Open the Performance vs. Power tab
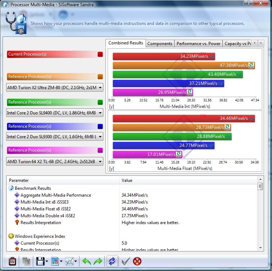Screen dimensions: 272x271 (198, 44)
